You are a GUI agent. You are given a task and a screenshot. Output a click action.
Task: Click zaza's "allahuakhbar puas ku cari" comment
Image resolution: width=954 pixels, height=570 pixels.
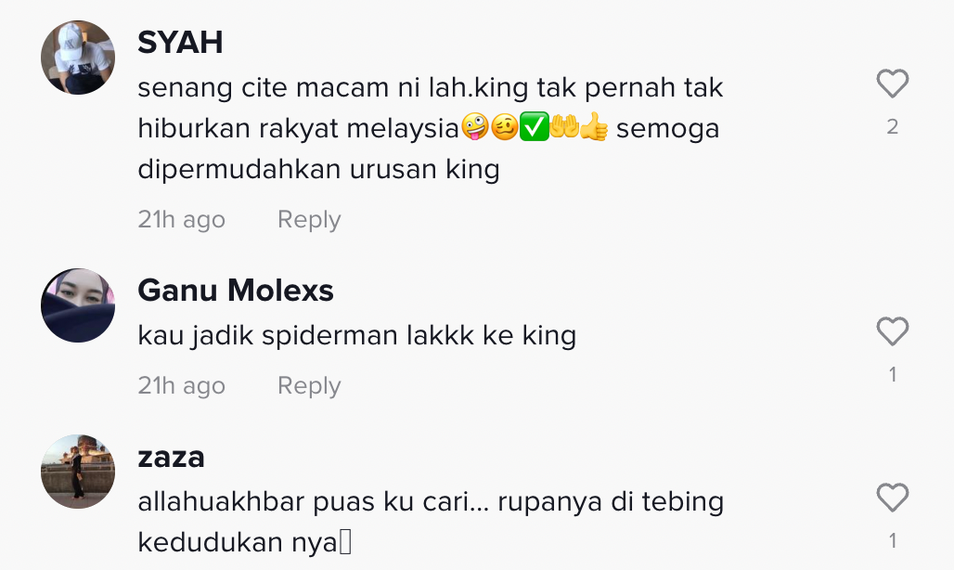431,521
